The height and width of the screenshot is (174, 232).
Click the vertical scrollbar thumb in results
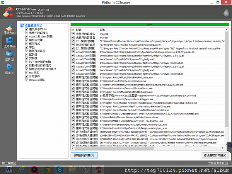point(227,79)
